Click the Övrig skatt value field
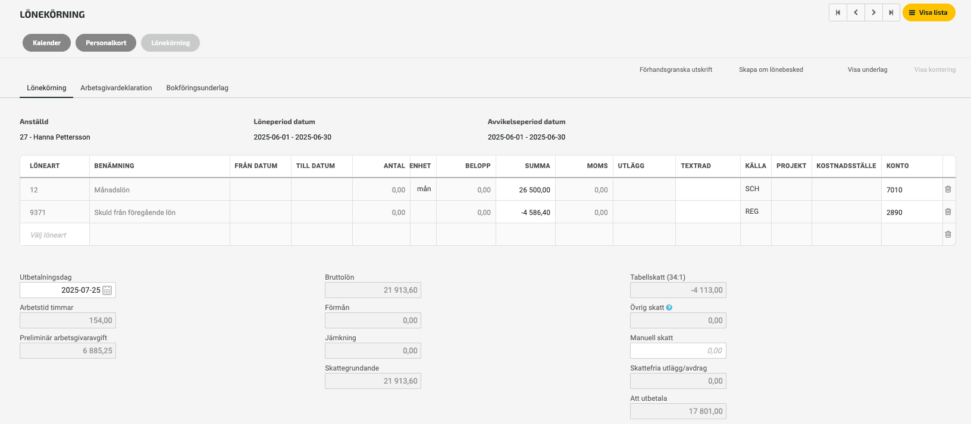The height and width of the screenshot is (424, 971). click(x=678, y=320)
